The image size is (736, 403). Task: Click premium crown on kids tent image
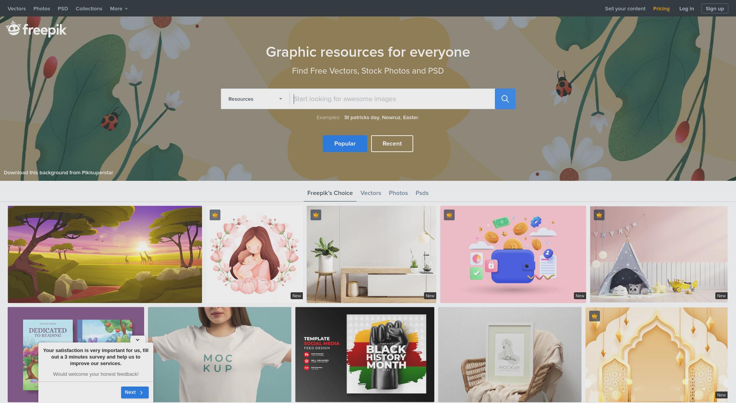(599, 215)
